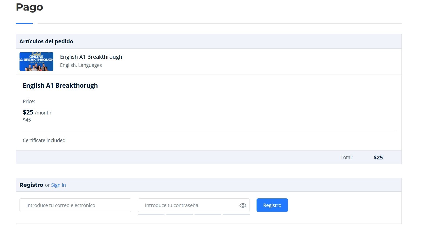Click the "English, Languages" category text
The image size is (431, 226).
point(81,65)
